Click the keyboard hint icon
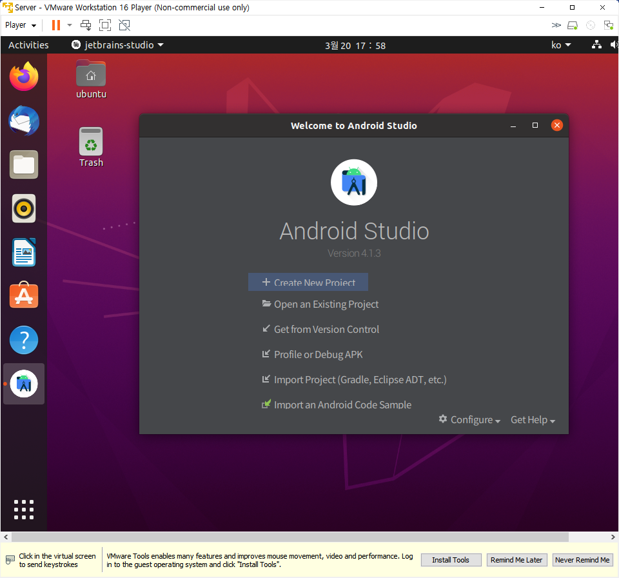The width and height of the screenshot is (619, 578). (10, 560)
